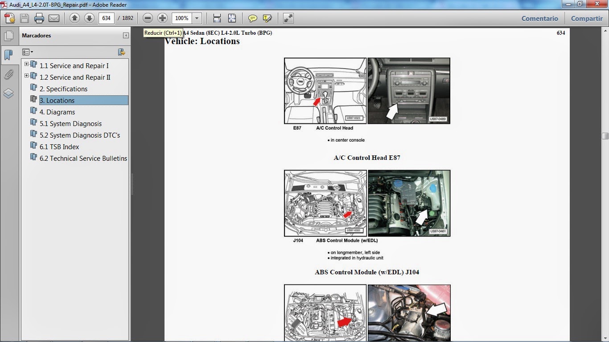This screenshot has height=342, width=609.
Task: Click the engine bay line drawing for J104
Action: [x=325, y=203]
